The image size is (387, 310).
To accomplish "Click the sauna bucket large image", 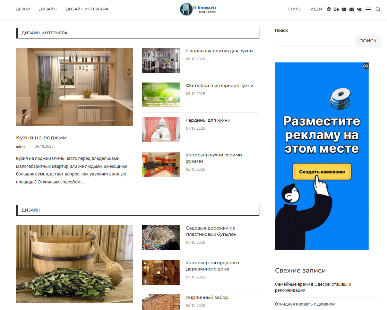I will point(74,264).
